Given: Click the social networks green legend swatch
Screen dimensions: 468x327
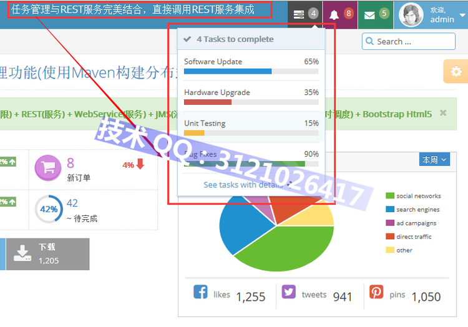Looking at the screenshot, I should [x=390, y=196].
